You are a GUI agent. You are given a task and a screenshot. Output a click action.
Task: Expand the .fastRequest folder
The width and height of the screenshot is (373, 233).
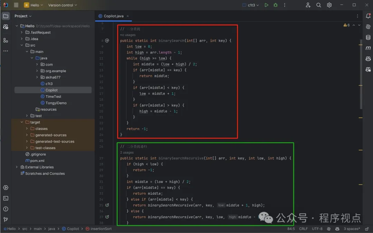point(22,32)
